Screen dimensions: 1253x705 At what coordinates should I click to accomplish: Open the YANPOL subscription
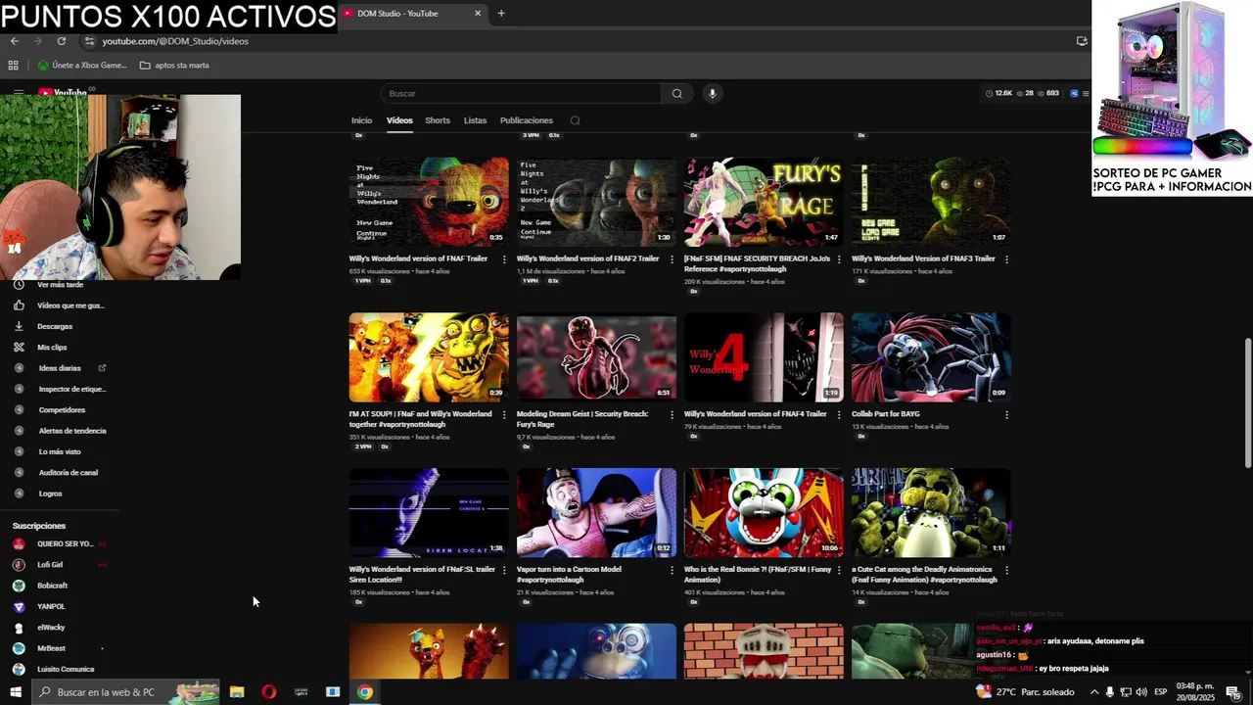point(51,607)
